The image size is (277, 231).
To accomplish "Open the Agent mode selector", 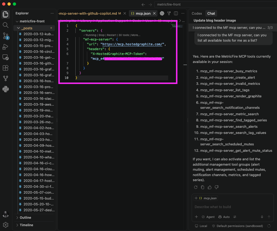I will tap(208, 217).
